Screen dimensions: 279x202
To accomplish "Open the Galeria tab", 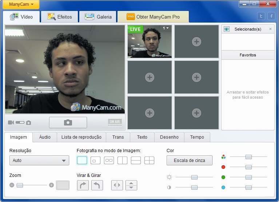I will coord(98,17).
